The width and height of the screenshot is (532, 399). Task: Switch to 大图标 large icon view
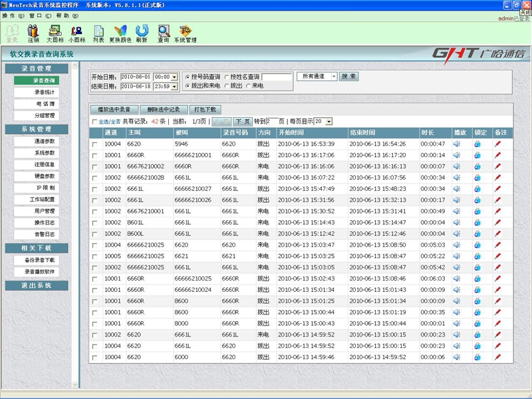pyautogui.click(x=55, y=33)
